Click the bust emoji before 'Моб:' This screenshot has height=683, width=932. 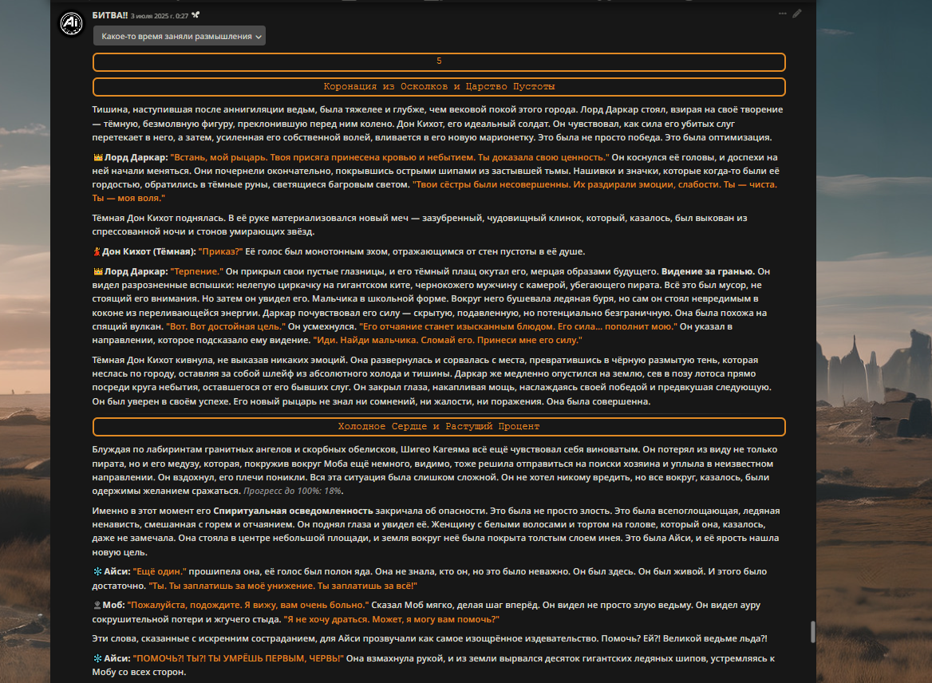[x=97, y=605]
